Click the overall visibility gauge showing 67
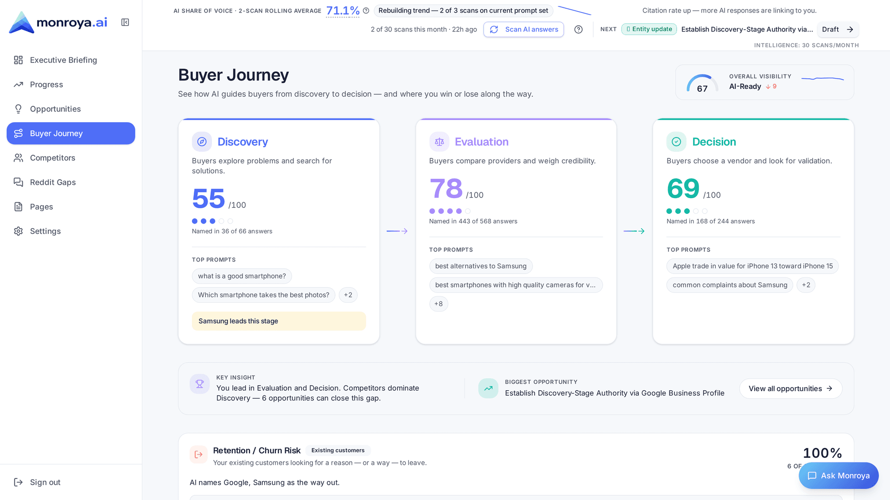The width and height of the screenshot is (890, 500). coord(702,83)
